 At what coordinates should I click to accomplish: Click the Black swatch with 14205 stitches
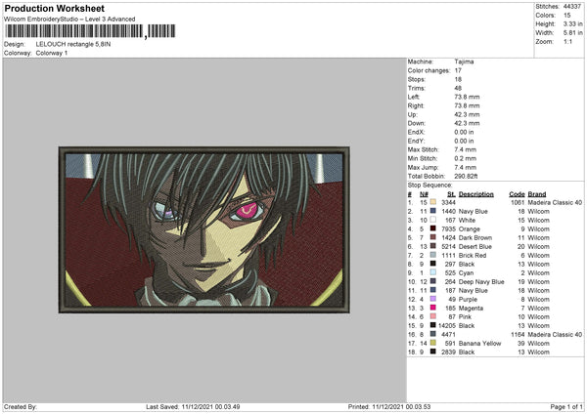[433, 325]
